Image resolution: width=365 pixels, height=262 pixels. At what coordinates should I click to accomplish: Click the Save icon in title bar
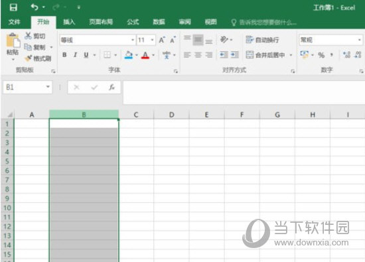[x=13, y=7]
